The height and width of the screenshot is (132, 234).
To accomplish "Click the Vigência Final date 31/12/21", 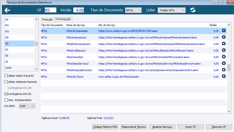I will pyautogui.click(x=109, y=118).
